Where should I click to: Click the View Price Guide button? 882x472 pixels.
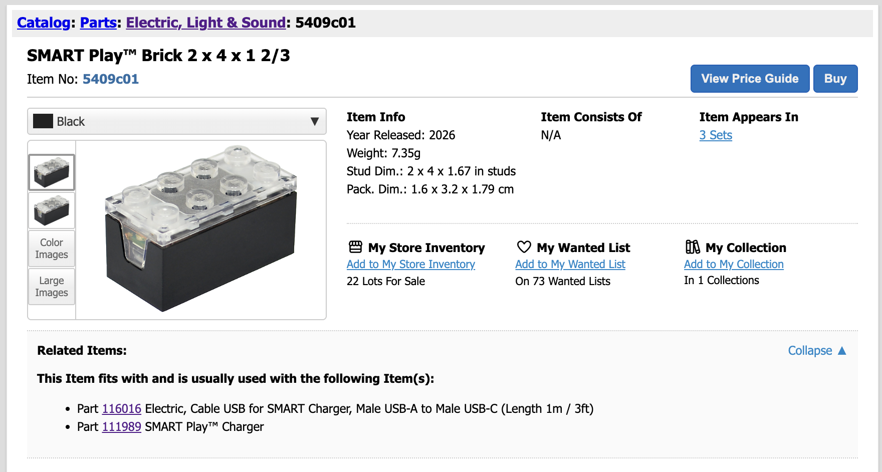pyautogui.click(x=750, y=79)
